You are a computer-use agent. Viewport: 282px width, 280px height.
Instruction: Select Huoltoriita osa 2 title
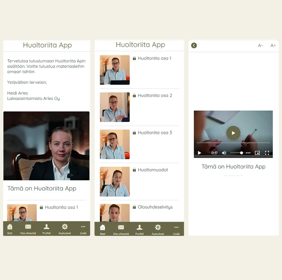click(x=155, y=95)
